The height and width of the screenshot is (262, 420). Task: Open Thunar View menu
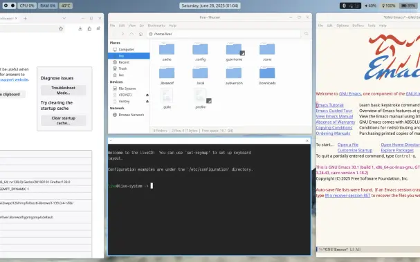pyautogui.click(x=132, y=26)
